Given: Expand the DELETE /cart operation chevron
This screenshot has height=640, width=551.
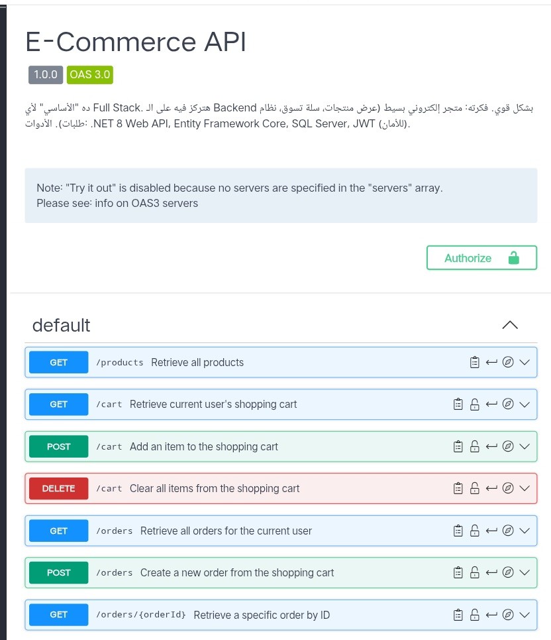Looking at the screenshot, I should pos(525,489).
